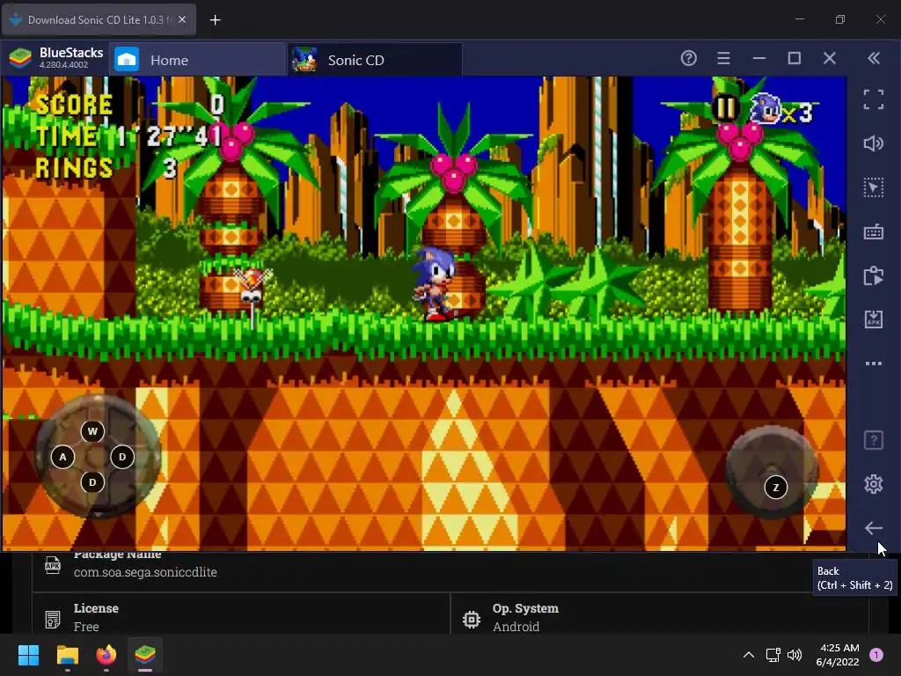This screenshot has height=676, width=901.
Task: Open BlueStacks hamburger menu
Action: (x=723, y=58)
